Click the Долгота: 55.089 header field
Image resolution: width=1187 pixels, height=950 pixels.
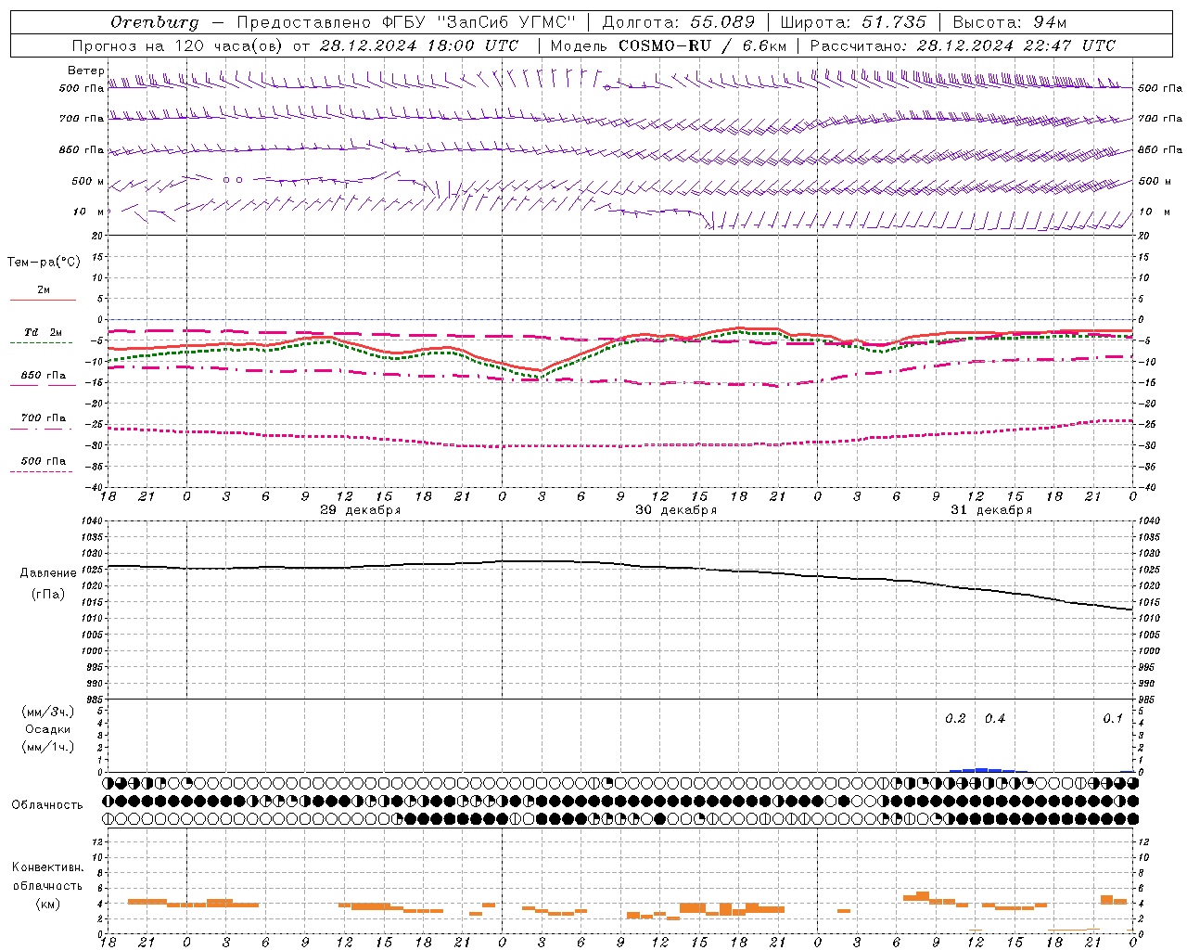[x=679, y=22]
